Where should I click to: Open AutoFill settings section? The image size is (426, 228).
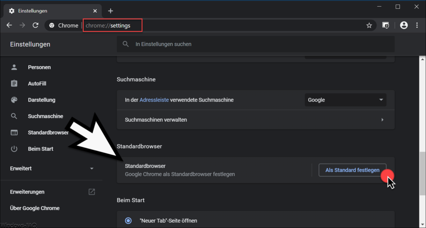37,83
